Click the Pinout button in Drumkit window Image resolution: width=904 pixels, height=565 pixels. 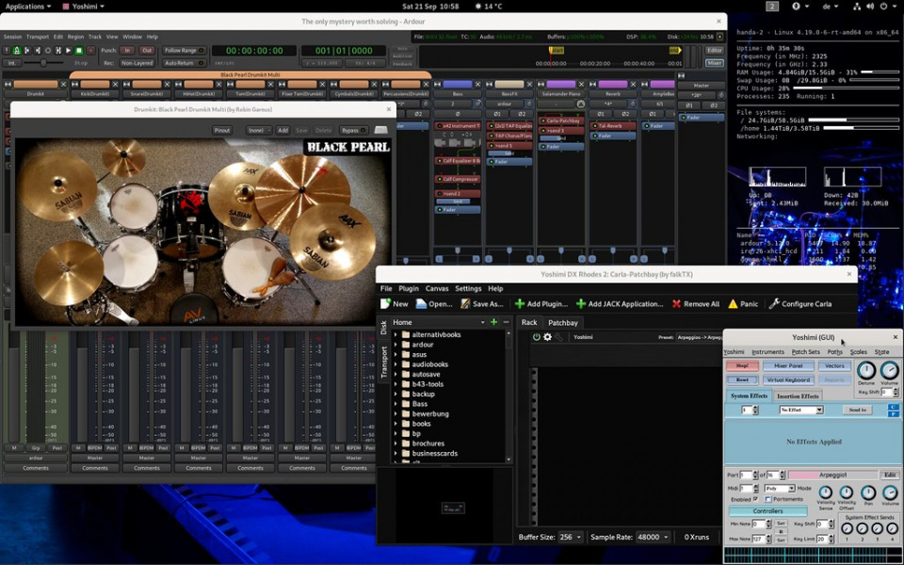[222, 130]
